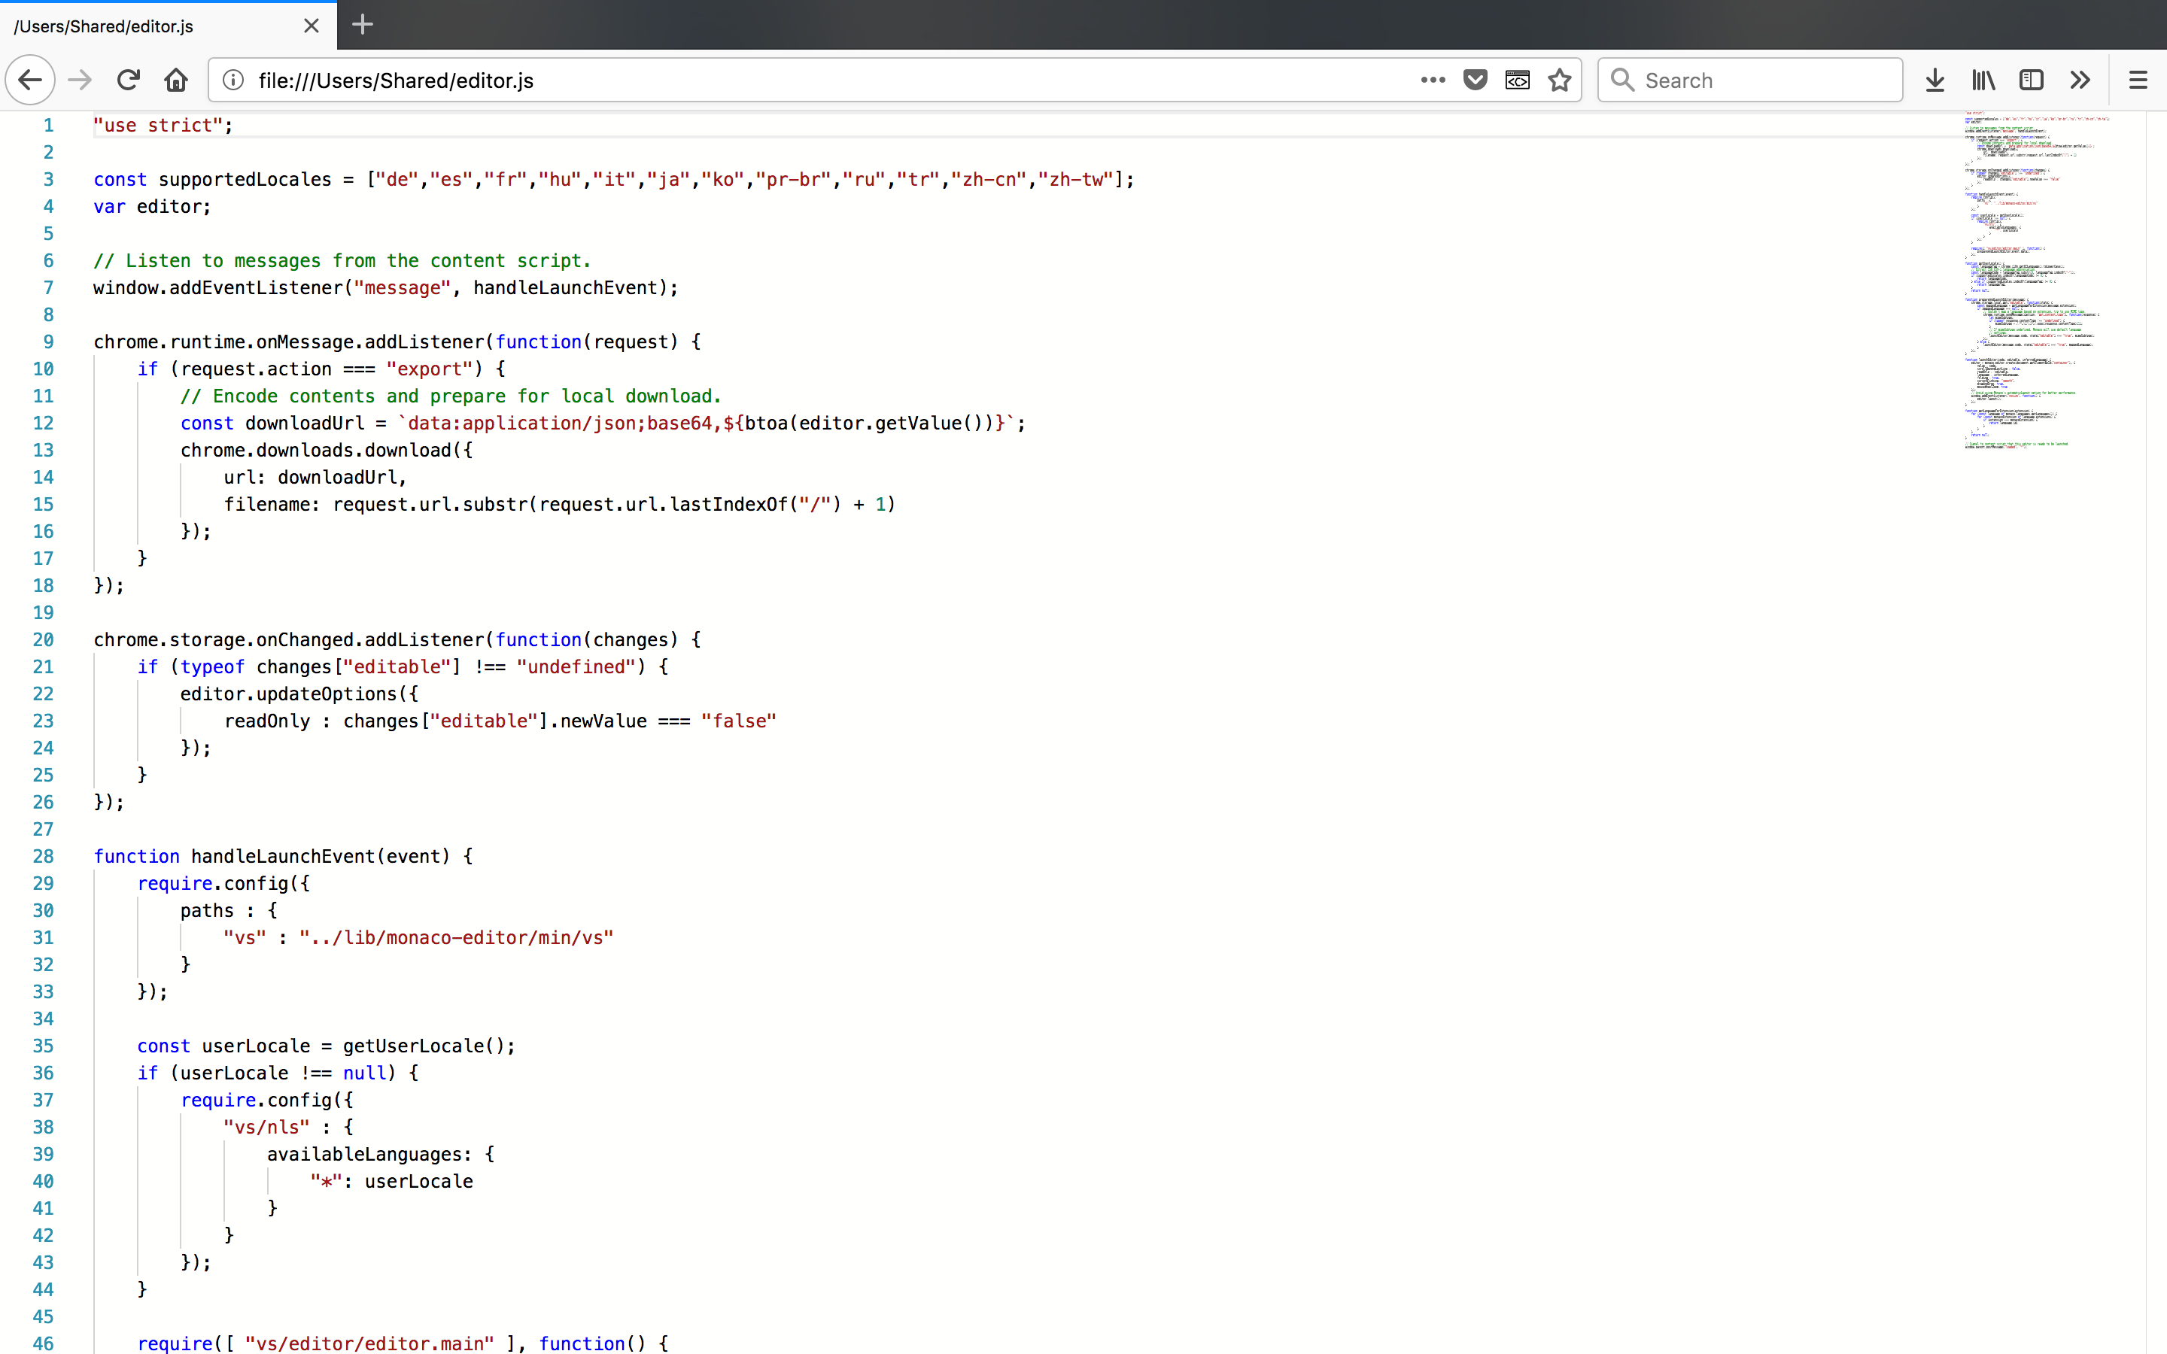The image size is (2167, 1354).
Task: Show site information for the file URL
Action: click(233, 80)
